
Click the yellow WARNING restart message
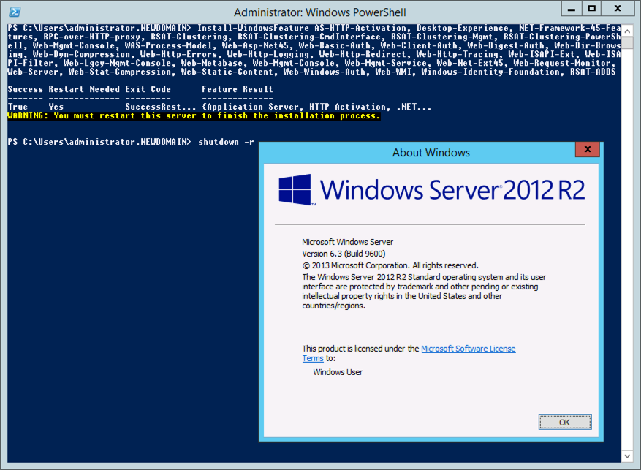(x=194, y=115)
